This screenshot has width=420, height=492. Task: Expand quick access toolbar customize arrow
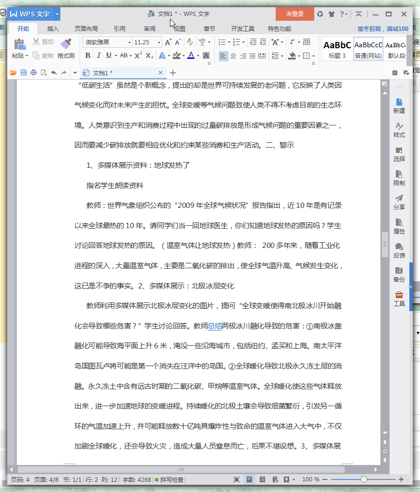coord(75,73)
